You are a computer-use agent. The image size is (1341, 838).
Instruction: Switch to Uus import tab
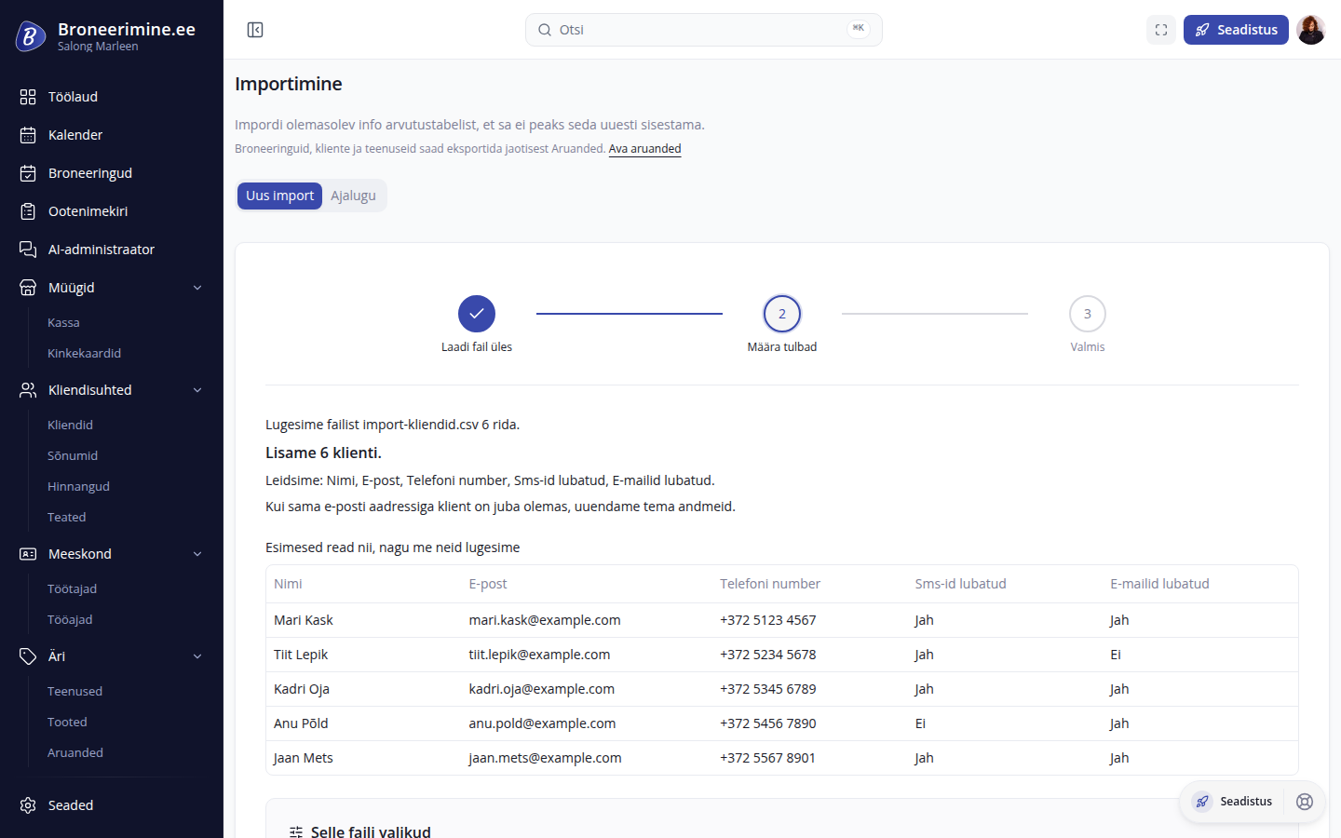280,196
